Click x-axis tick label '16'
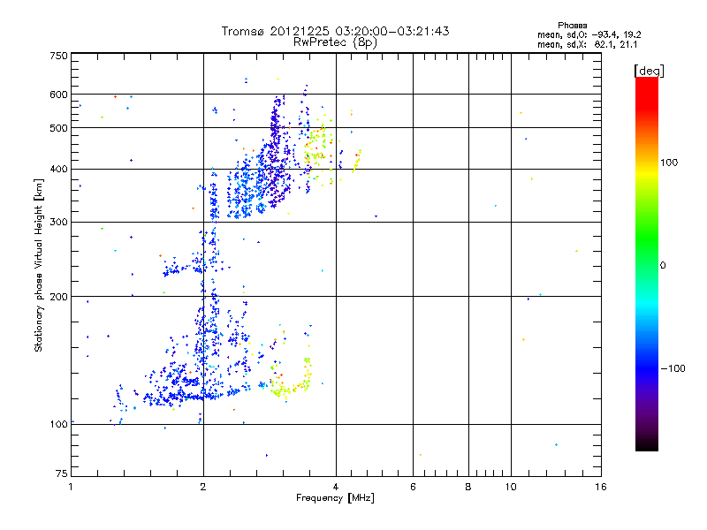The width and height of the screenshot is (707, 530). 601,487
